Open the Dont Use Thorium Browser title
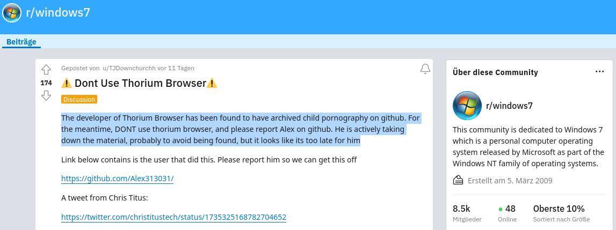The image size is (616, 230). point(140,83)
